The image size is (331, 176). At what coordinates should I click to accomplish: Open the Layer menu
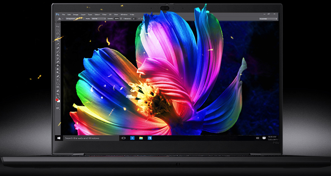coord(83,14)
